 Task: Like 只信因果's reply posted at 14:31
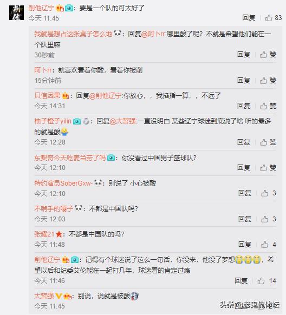[x=264, y=106]
